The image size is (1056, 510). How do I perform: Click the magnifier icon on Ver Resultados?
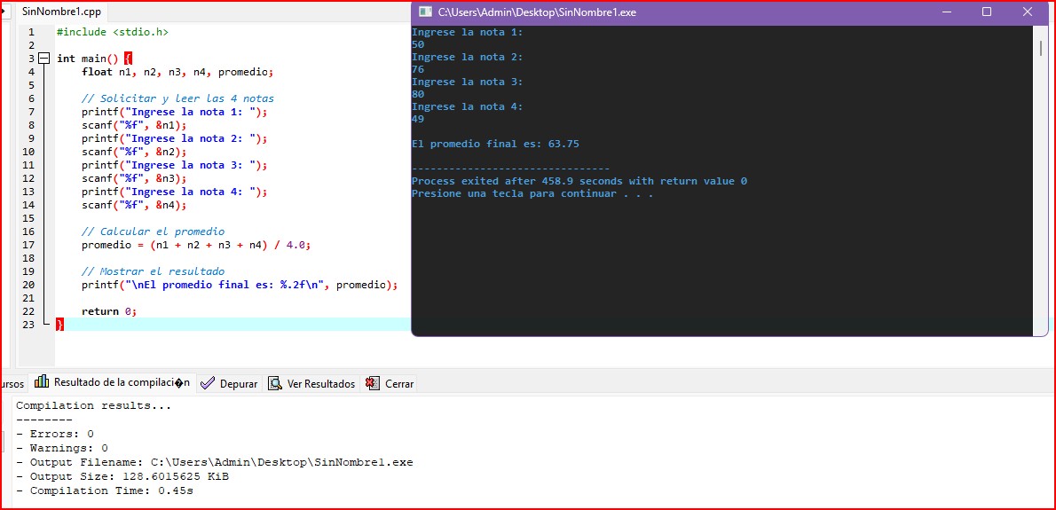275,383
